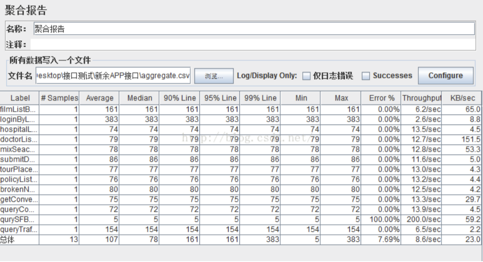
Task: Click the 23.0 total KB/sec cell
Action: click(461, 240)
